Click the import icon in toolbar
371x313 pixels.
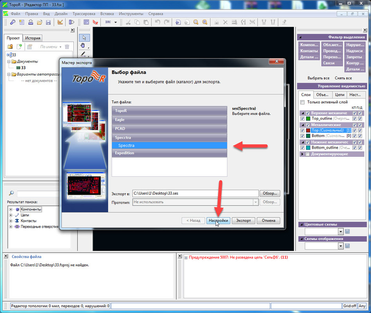(31, 22)
